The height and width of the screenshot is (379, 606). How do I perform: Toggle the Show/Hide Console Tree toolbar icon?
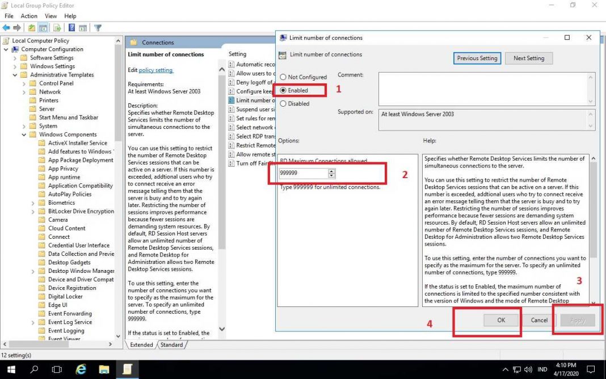43,28
